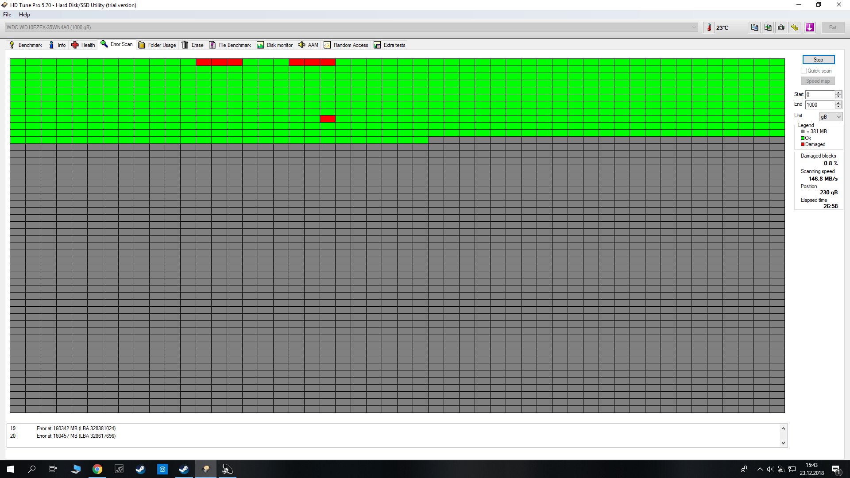850x478 pixels.
Task: Increase the End value with up arrow
Action: click(838, 103)
